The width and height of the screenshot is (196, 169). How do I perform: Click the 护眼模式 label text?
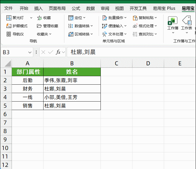pos(20,26)
